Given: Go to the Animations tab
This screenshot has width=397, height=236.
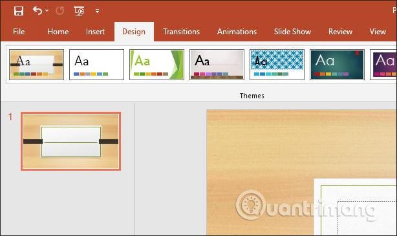Looking at the screenshot, I should point(237,32).
